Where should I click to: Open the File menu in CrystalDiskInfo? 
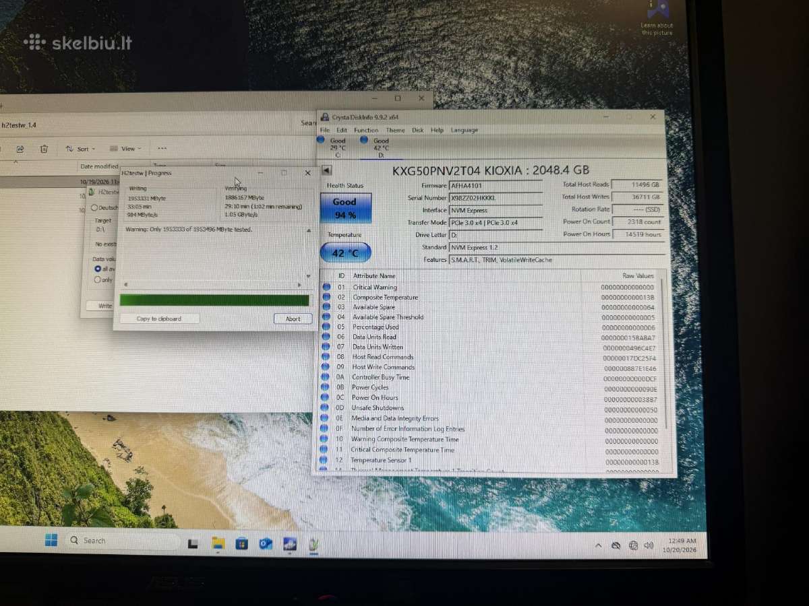click(325, 130)
